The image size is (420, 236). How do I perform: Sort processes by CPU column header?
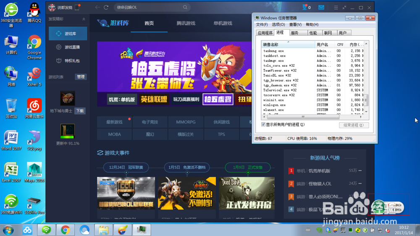pos(340,45)
